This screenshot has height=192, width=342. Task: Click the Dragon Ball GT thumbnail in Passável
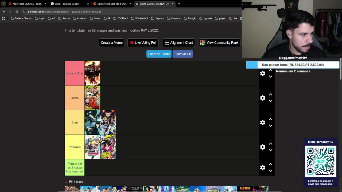coord(108,147)
